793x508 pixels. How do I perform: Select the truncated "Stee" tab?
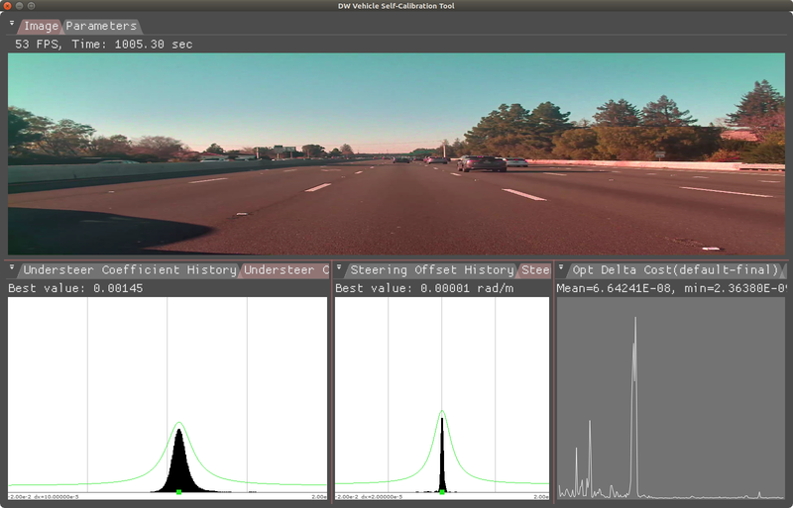[535, 270]
